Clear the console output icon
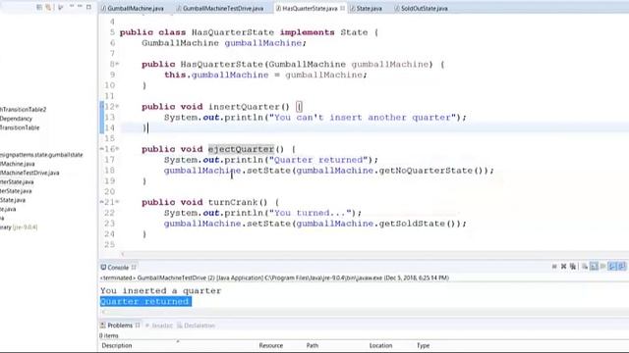Screen dimensions: 629x353 [x=585, y=267]
